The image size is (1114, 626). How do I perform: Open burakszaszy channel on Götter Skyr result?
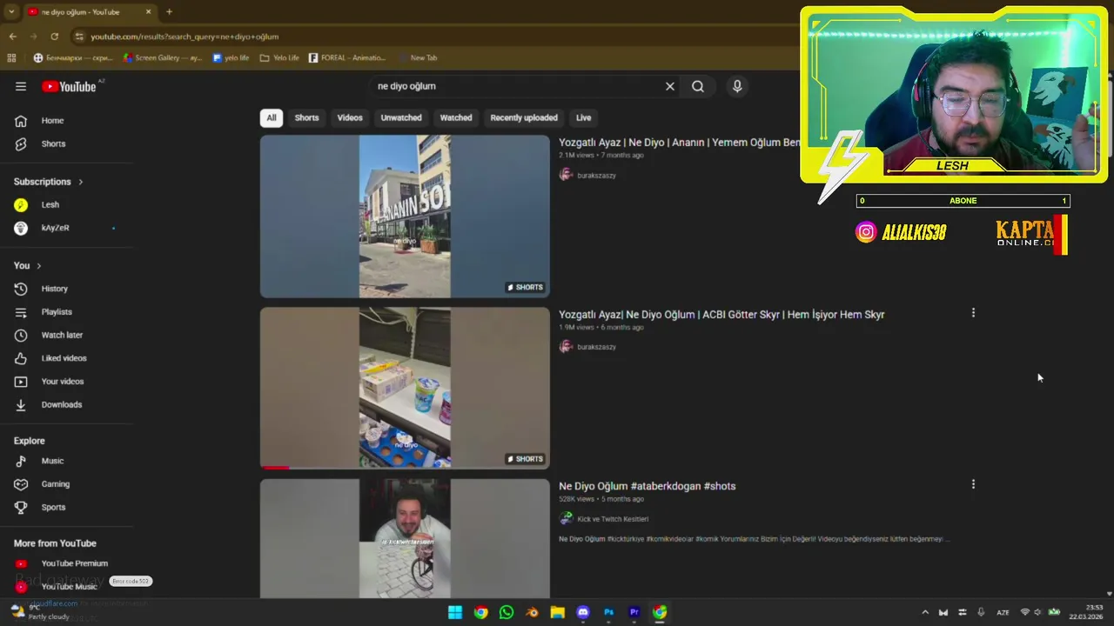click(596, 347)
